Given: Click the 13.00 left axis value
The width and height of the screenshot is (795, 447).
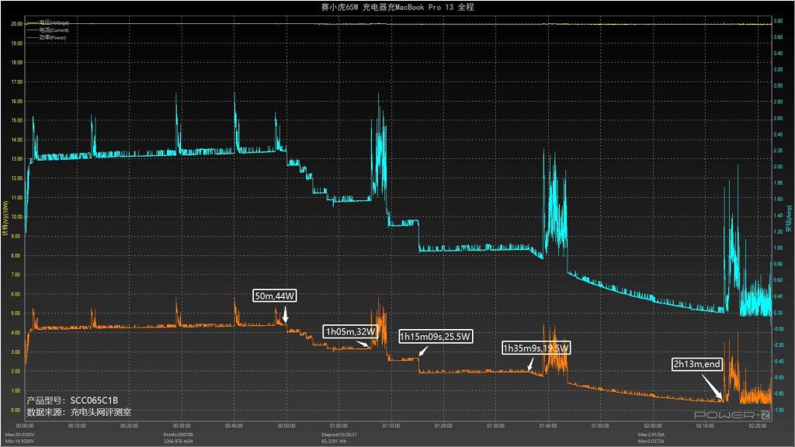Looking at the screenshot, I should coord(17,158).
